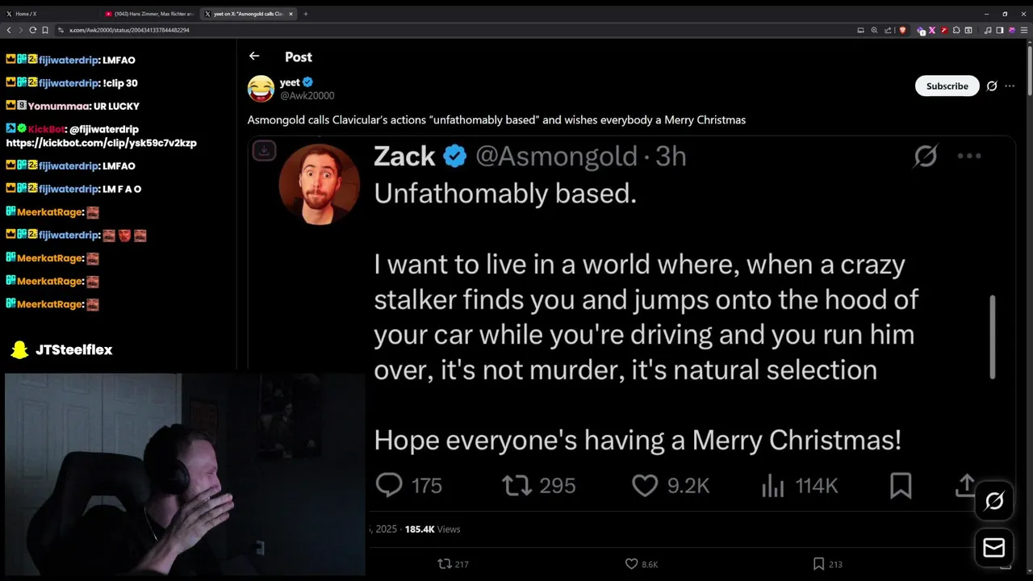Click the Brave Shields lion icon
Viewport: 1033px width, 581px height.
pyautogui.click(x=902, y=30)
